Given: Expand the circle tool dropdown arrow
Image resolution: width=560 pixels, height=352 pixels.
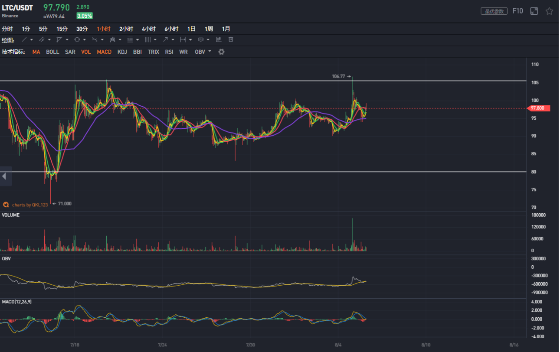Looking at the screenshot, I should tap(85, 40).
